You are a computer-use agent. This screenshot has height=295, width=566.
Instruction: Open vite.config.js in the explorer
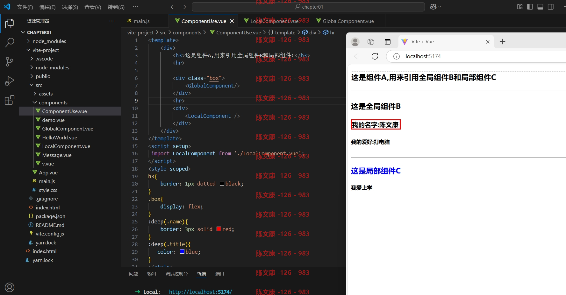pyautogui.click(x=70, y=234)
